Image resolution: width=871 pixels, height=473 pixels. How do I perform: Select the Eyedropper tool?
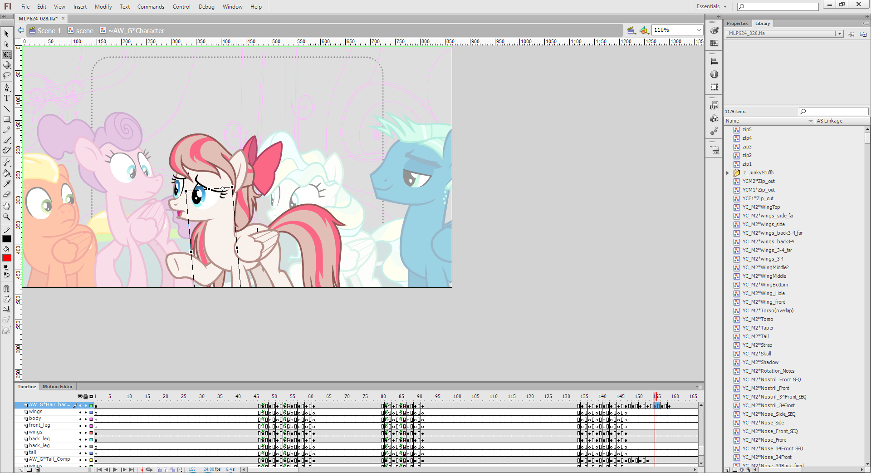point(6,183)
